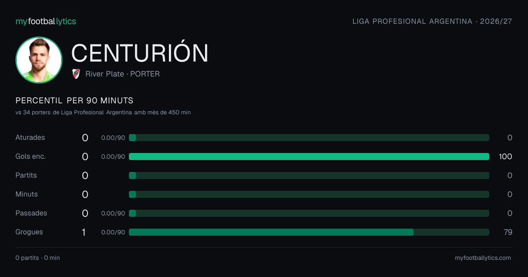Select the CENTURIÓN player name heading
Viewport: 528px width, 277px height.
140,53
